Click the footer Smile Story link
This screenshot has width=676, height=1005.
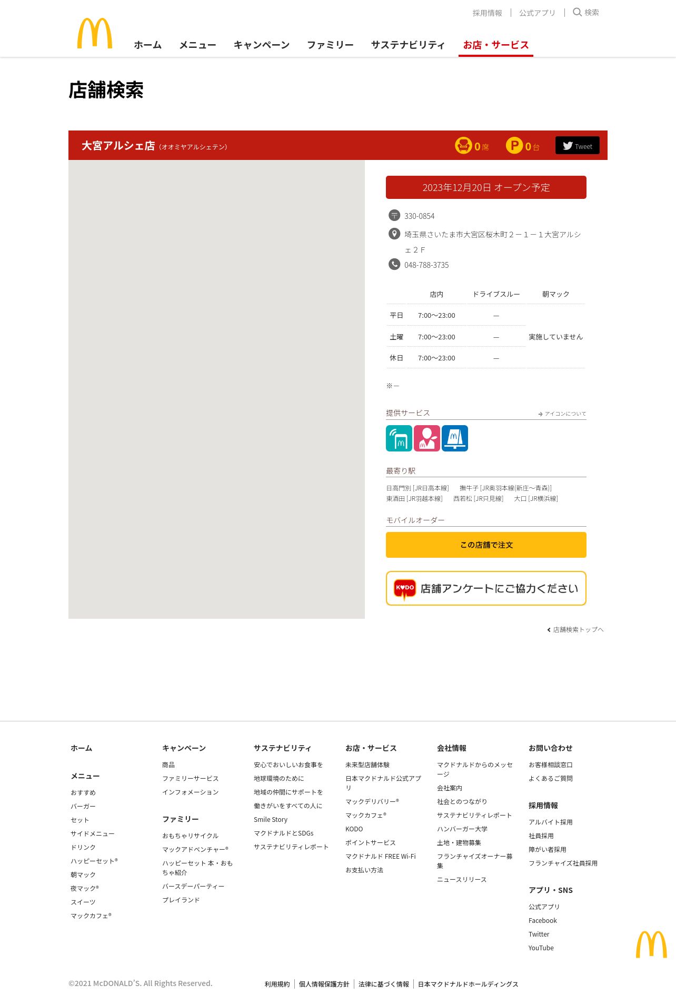point(271,819)
